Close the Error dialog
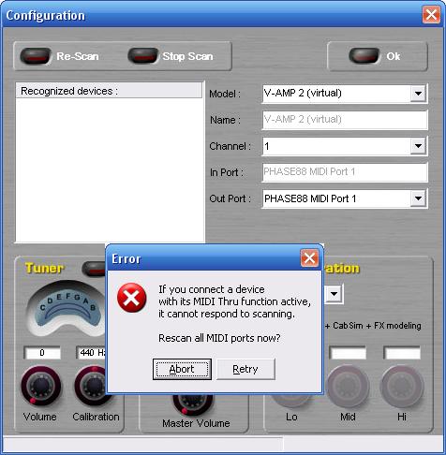 tap(309, 258)
